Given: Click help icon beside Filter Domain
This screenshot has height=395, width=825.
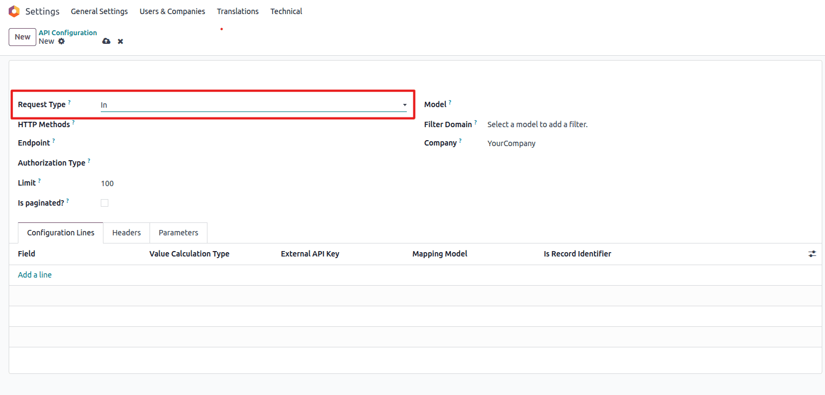Looking at the screenshot, I should point(476,122).
